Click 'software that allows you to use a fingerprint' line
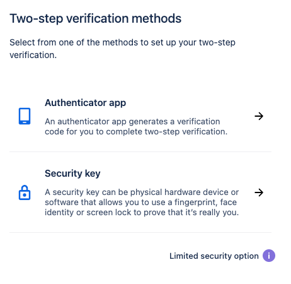 coord(140,203)
